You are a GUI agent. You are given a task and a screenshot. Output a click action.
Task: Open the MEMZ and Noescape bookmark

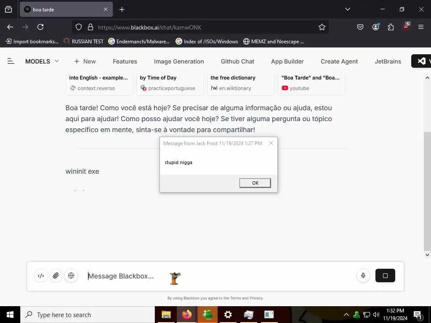274,42
